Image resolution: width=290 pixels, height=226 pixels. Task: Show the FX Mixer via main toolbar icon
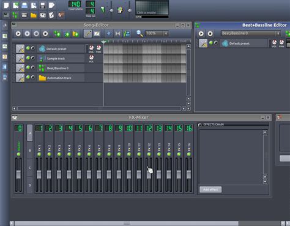point(42,15)
